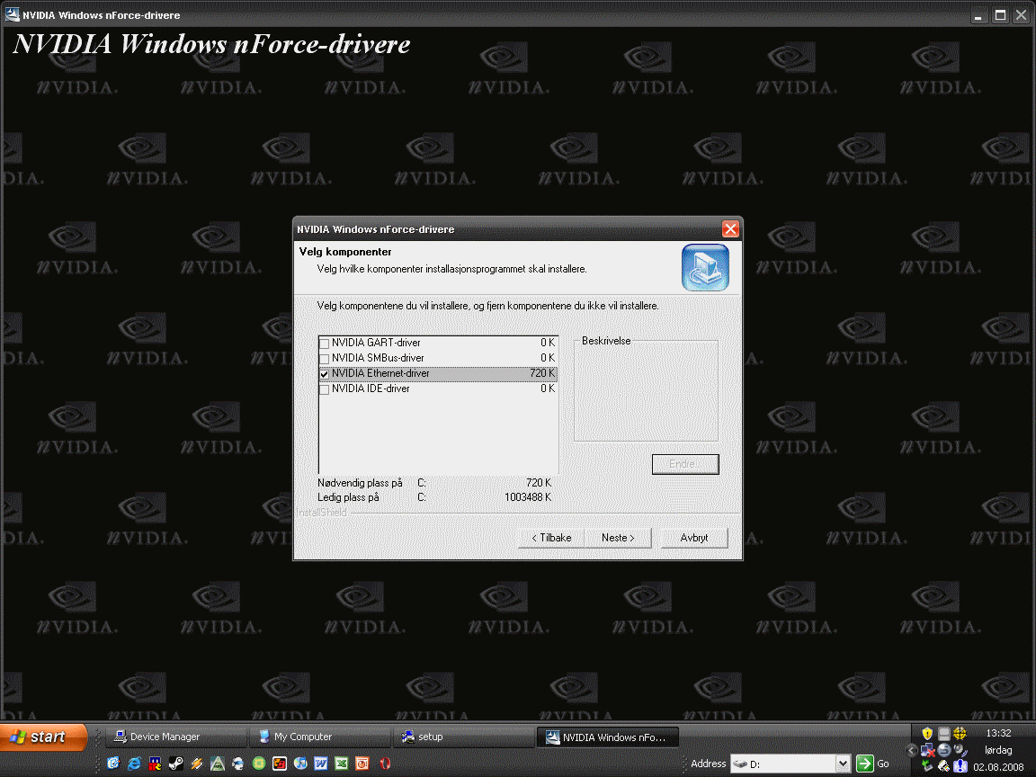Maximize the NVIDIA nForce-drivere main window

point(1000,14)
